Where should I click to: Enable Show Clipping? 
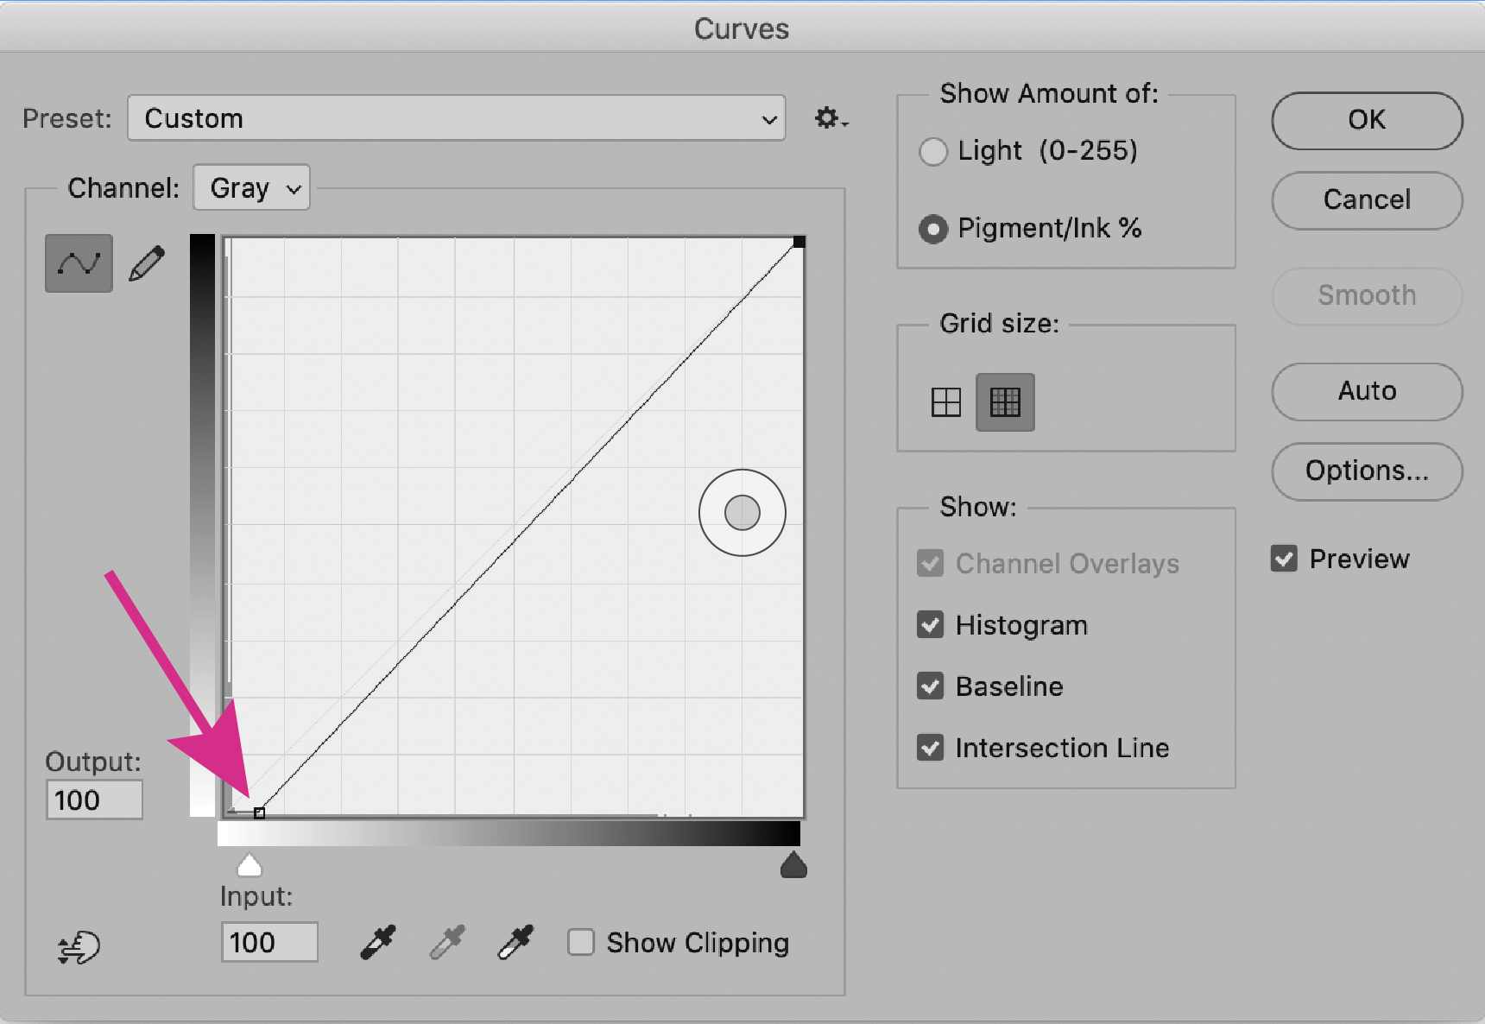[x=581, y=942]
